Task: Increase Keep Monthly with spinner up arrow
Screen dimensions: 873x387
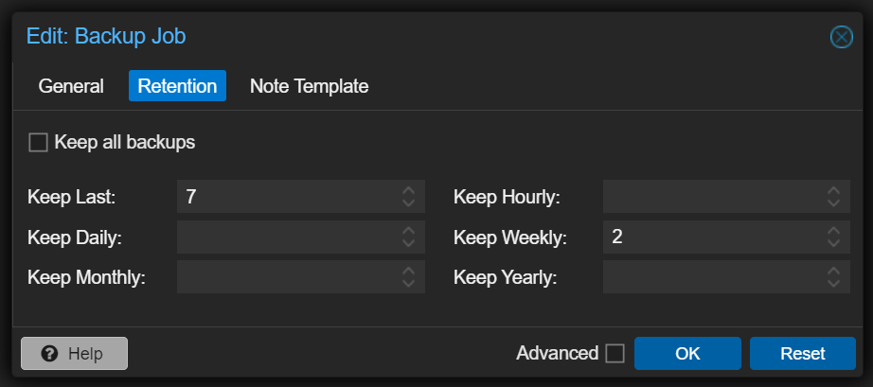Action: click(408, 272)
